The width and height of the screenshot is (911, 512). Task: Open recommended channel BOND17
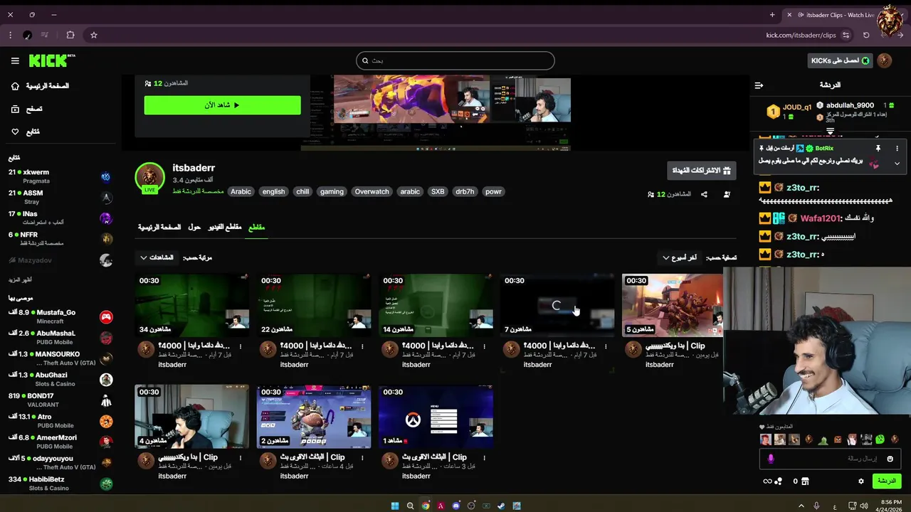(x=60, y=400)
